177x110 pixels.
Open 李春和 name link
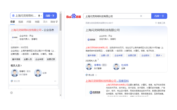click(97, 65)
